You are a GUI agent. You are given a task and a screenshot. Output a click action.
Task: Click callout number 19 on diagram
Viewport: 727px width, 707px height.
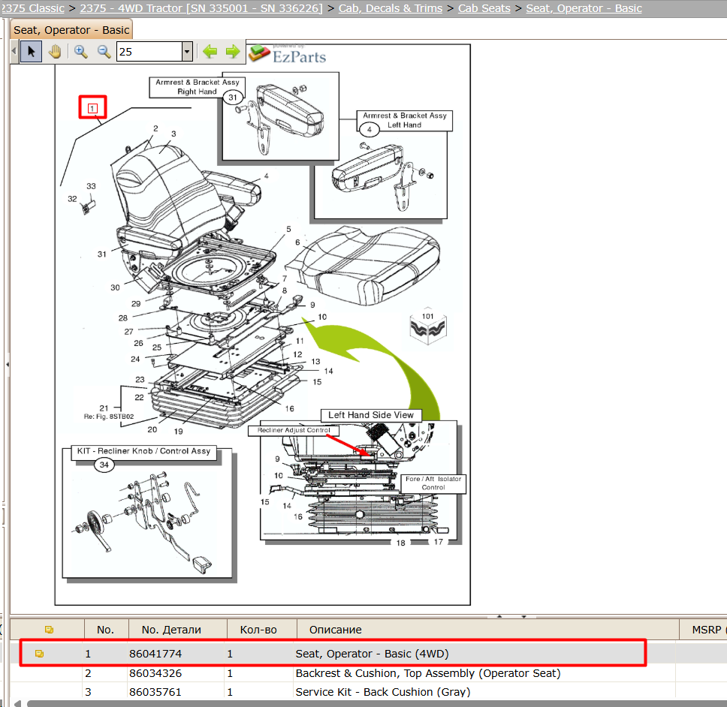click(x=179, y=432)
